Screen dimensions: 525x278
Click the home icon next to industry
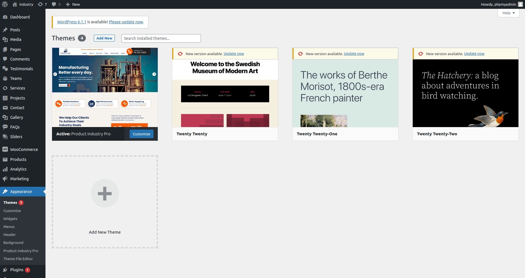pos(15,4)
